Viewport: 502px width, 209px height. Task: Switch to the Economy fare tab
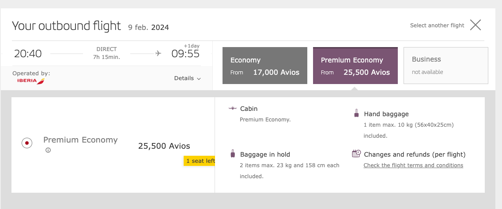tap(264, 66)
